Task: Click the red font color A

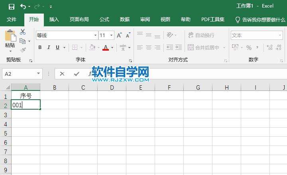Action: tap(106, 47)
